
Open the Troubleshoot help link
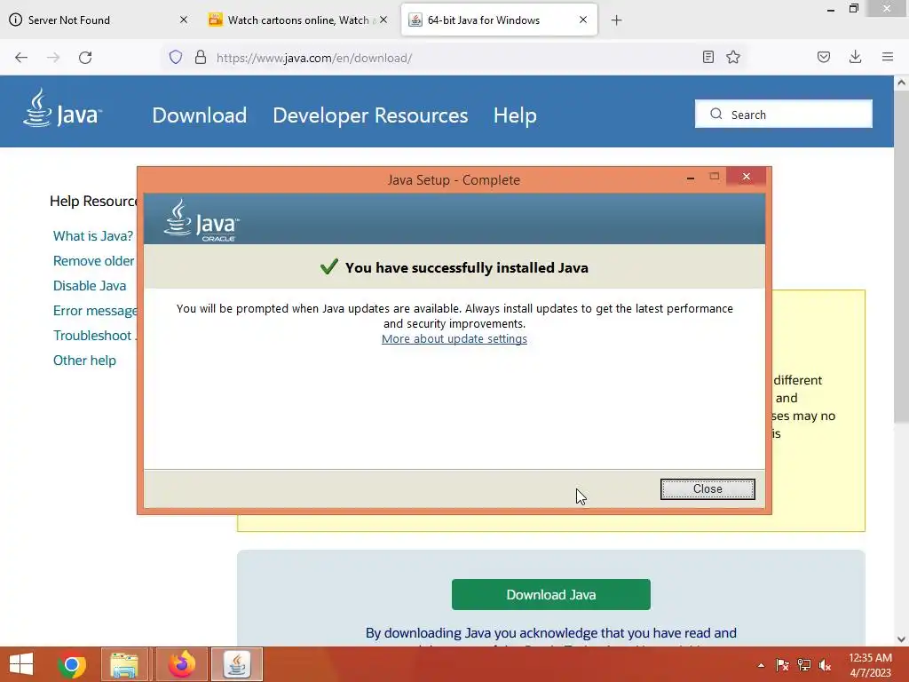[94, 336]
